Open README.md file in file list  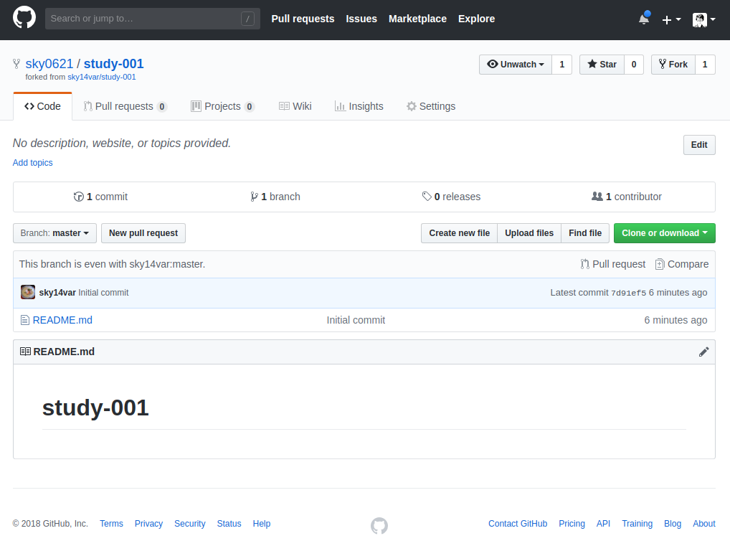[62, 320]
